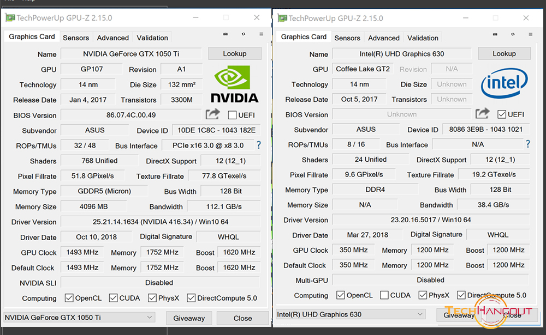
Task: Click the GPU-Z title bar icon in NVIDIA window
Action: tap(10, 18)
